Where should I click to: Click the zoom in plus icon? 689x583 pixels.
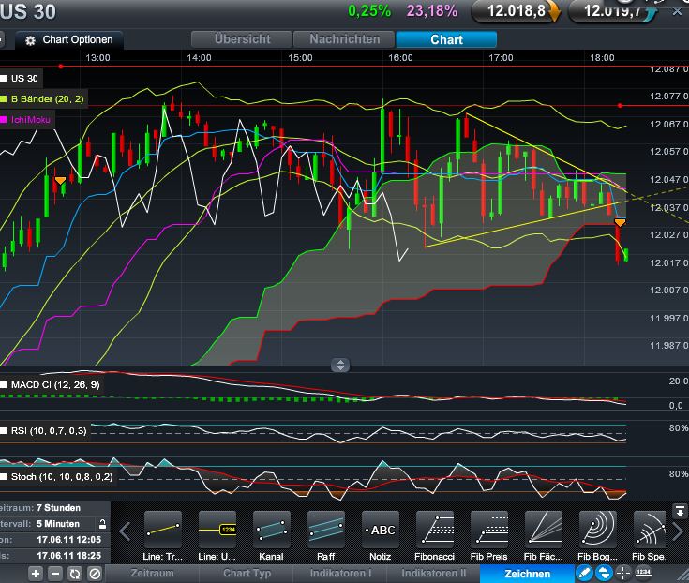(x=36, y=573)
